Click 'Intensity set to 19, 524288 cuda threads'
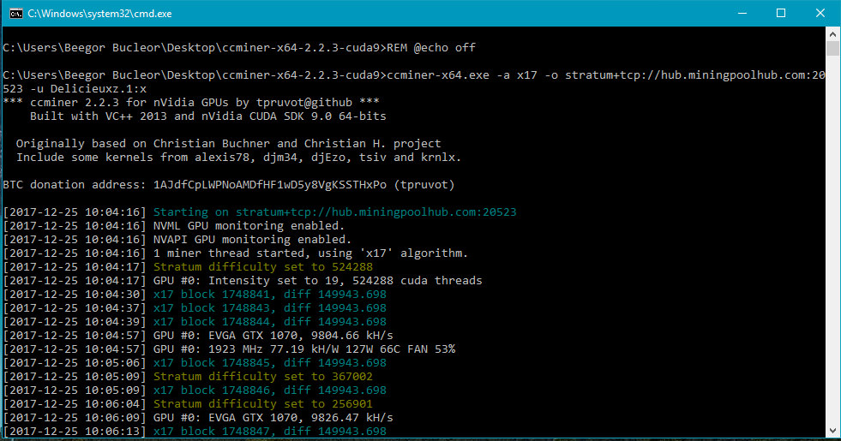Viewport: 841px width, 441px height. pos(345,281)
